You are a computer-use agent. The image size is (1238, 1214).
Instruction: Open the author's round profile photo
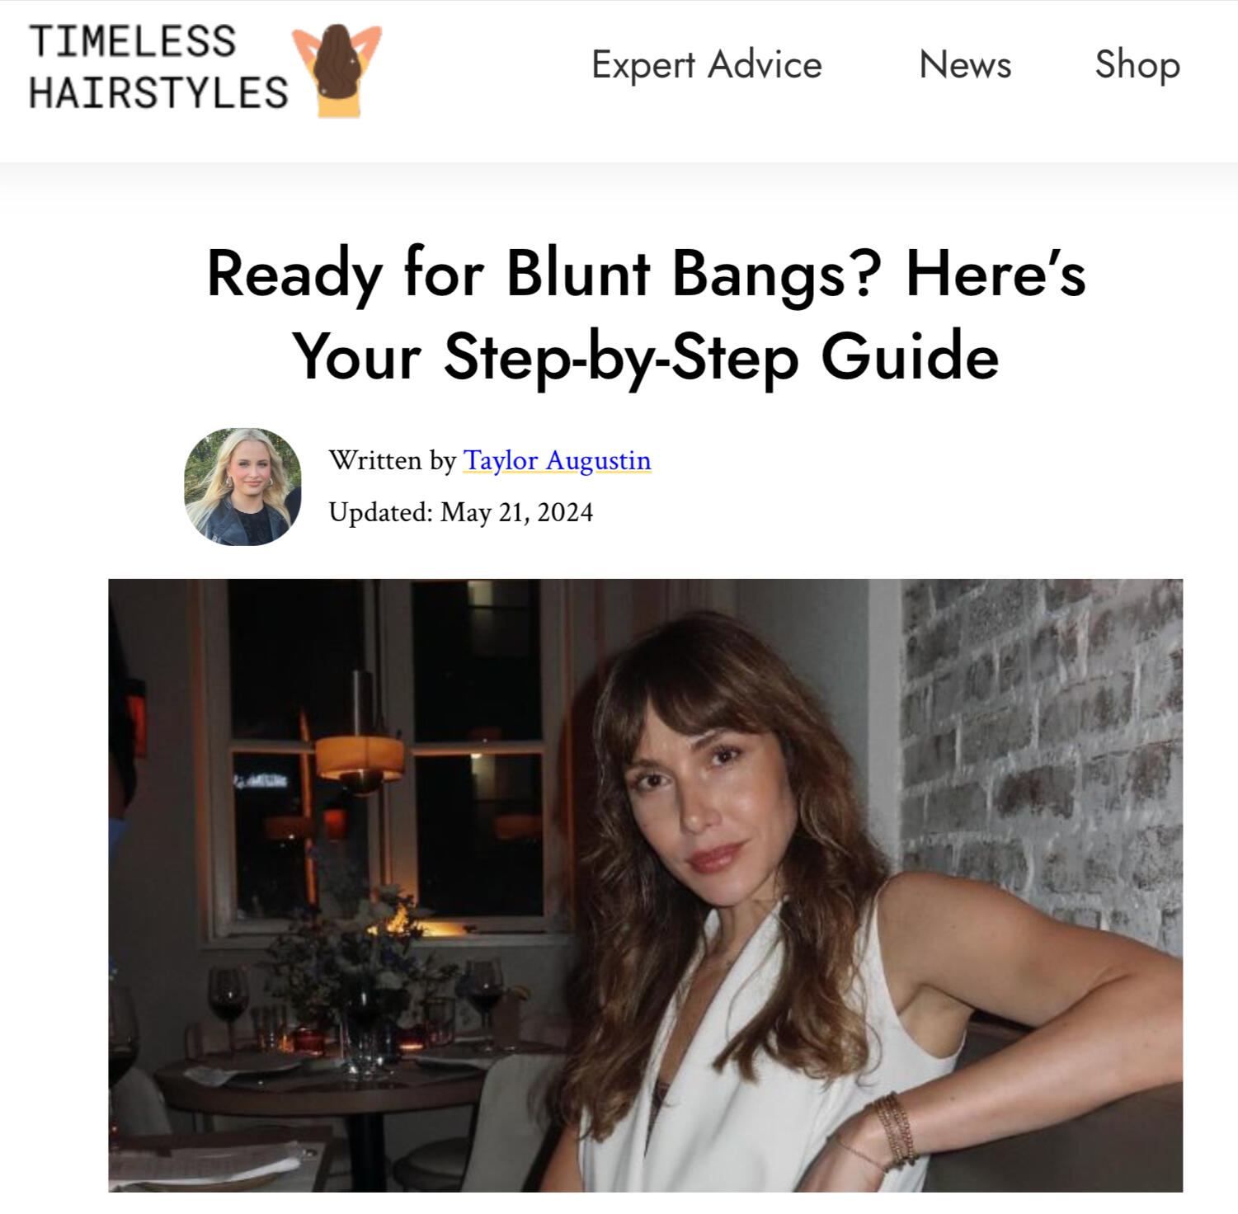(x=242, y=487)
